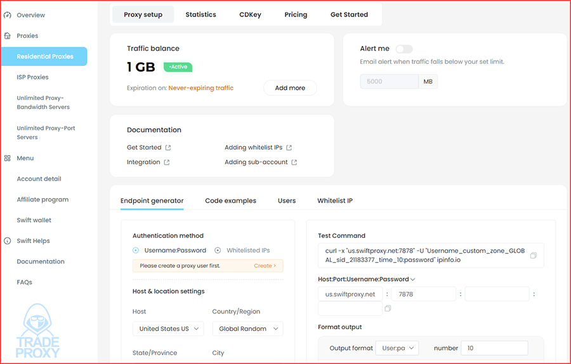The height and width of the screenshot is (364, 571).
Task: Open Documentation in sidebar
Action: coord(41,261)
